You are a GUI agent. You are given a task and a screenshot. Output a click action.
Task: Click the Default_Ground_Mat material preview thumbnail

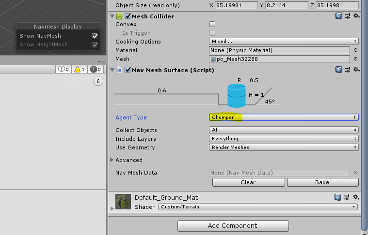pyautogui.click(x=123, y=202)
